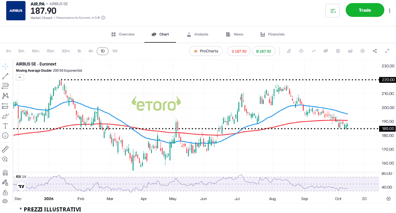
Task: Collapse the indicator legend chevron
Action: [20, 77]
